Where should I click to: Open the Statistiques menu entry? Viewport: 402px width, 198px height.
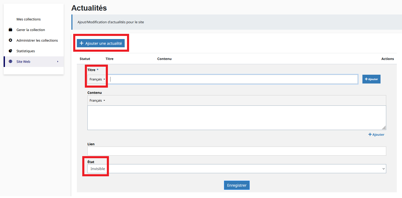[x=26, y=51]
